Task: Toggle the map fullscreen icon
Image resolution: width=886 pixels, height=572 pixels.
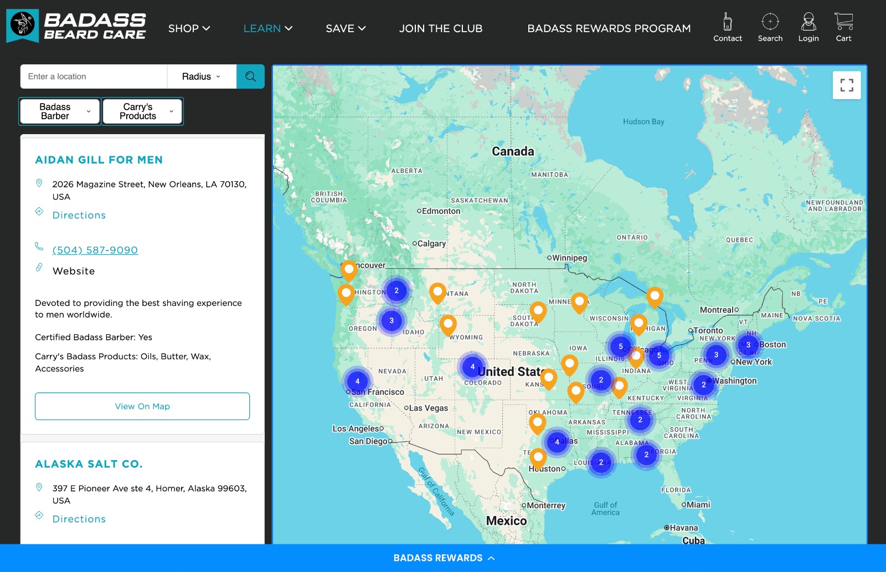Action: pyautogui.click(x=847, y=85)
